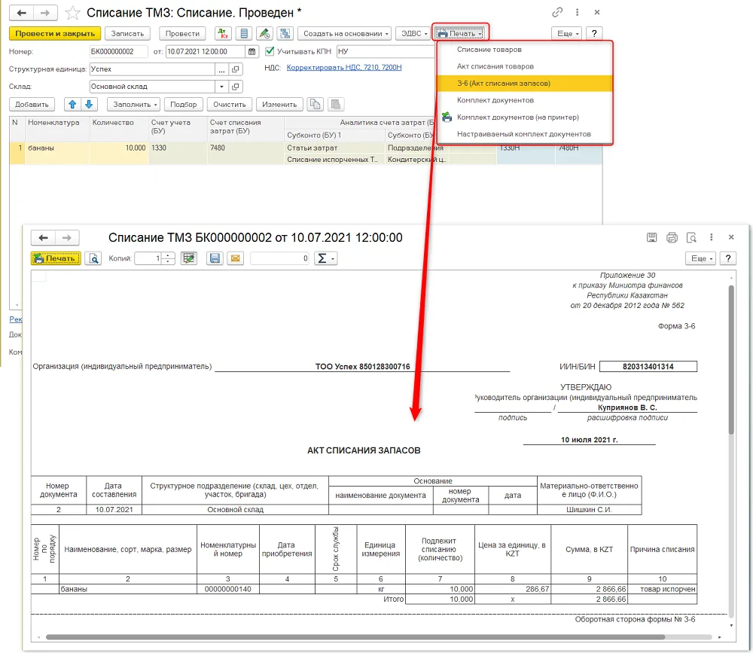Move row down with blue down arrow
The image size is (753, 653).
[x=89, y=104]
